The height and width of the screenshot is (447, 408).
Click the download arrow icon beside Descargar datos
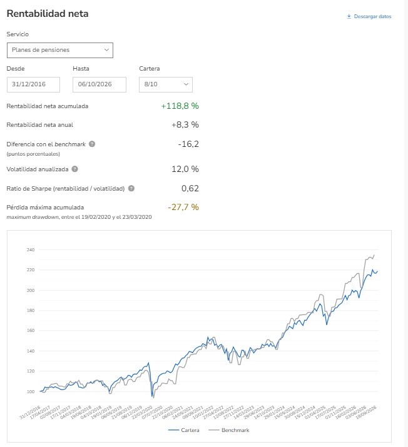coord(349,16)
